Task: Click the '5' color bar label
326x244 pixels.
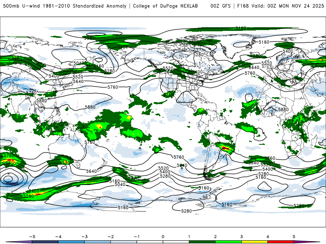Action: coord(294,237)
